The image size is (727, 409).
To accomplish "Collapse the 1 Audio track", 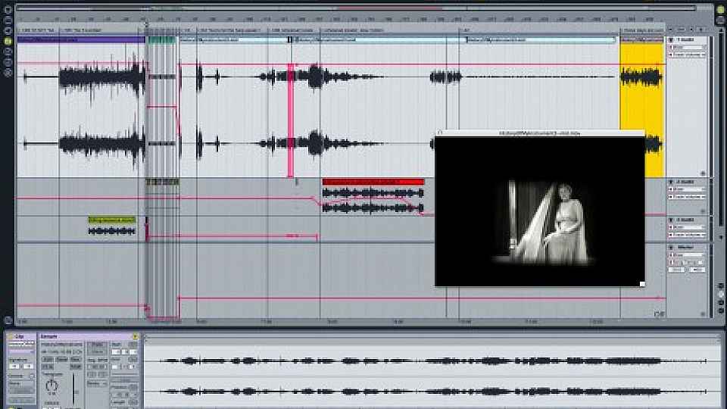I will tap(671, 39).
